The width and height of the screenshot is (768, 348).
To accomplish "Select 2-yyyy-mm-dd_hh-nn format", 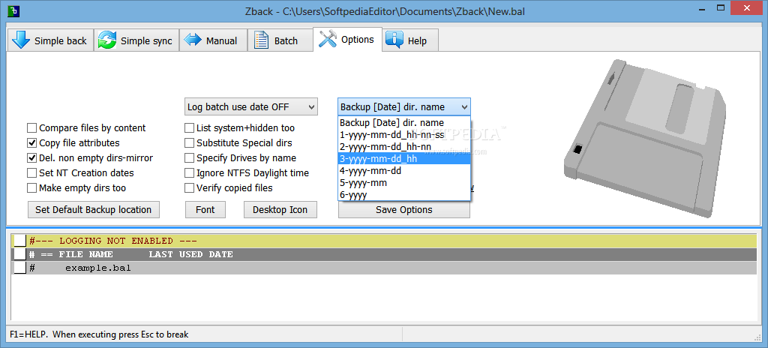I will [x=404, y=146].
